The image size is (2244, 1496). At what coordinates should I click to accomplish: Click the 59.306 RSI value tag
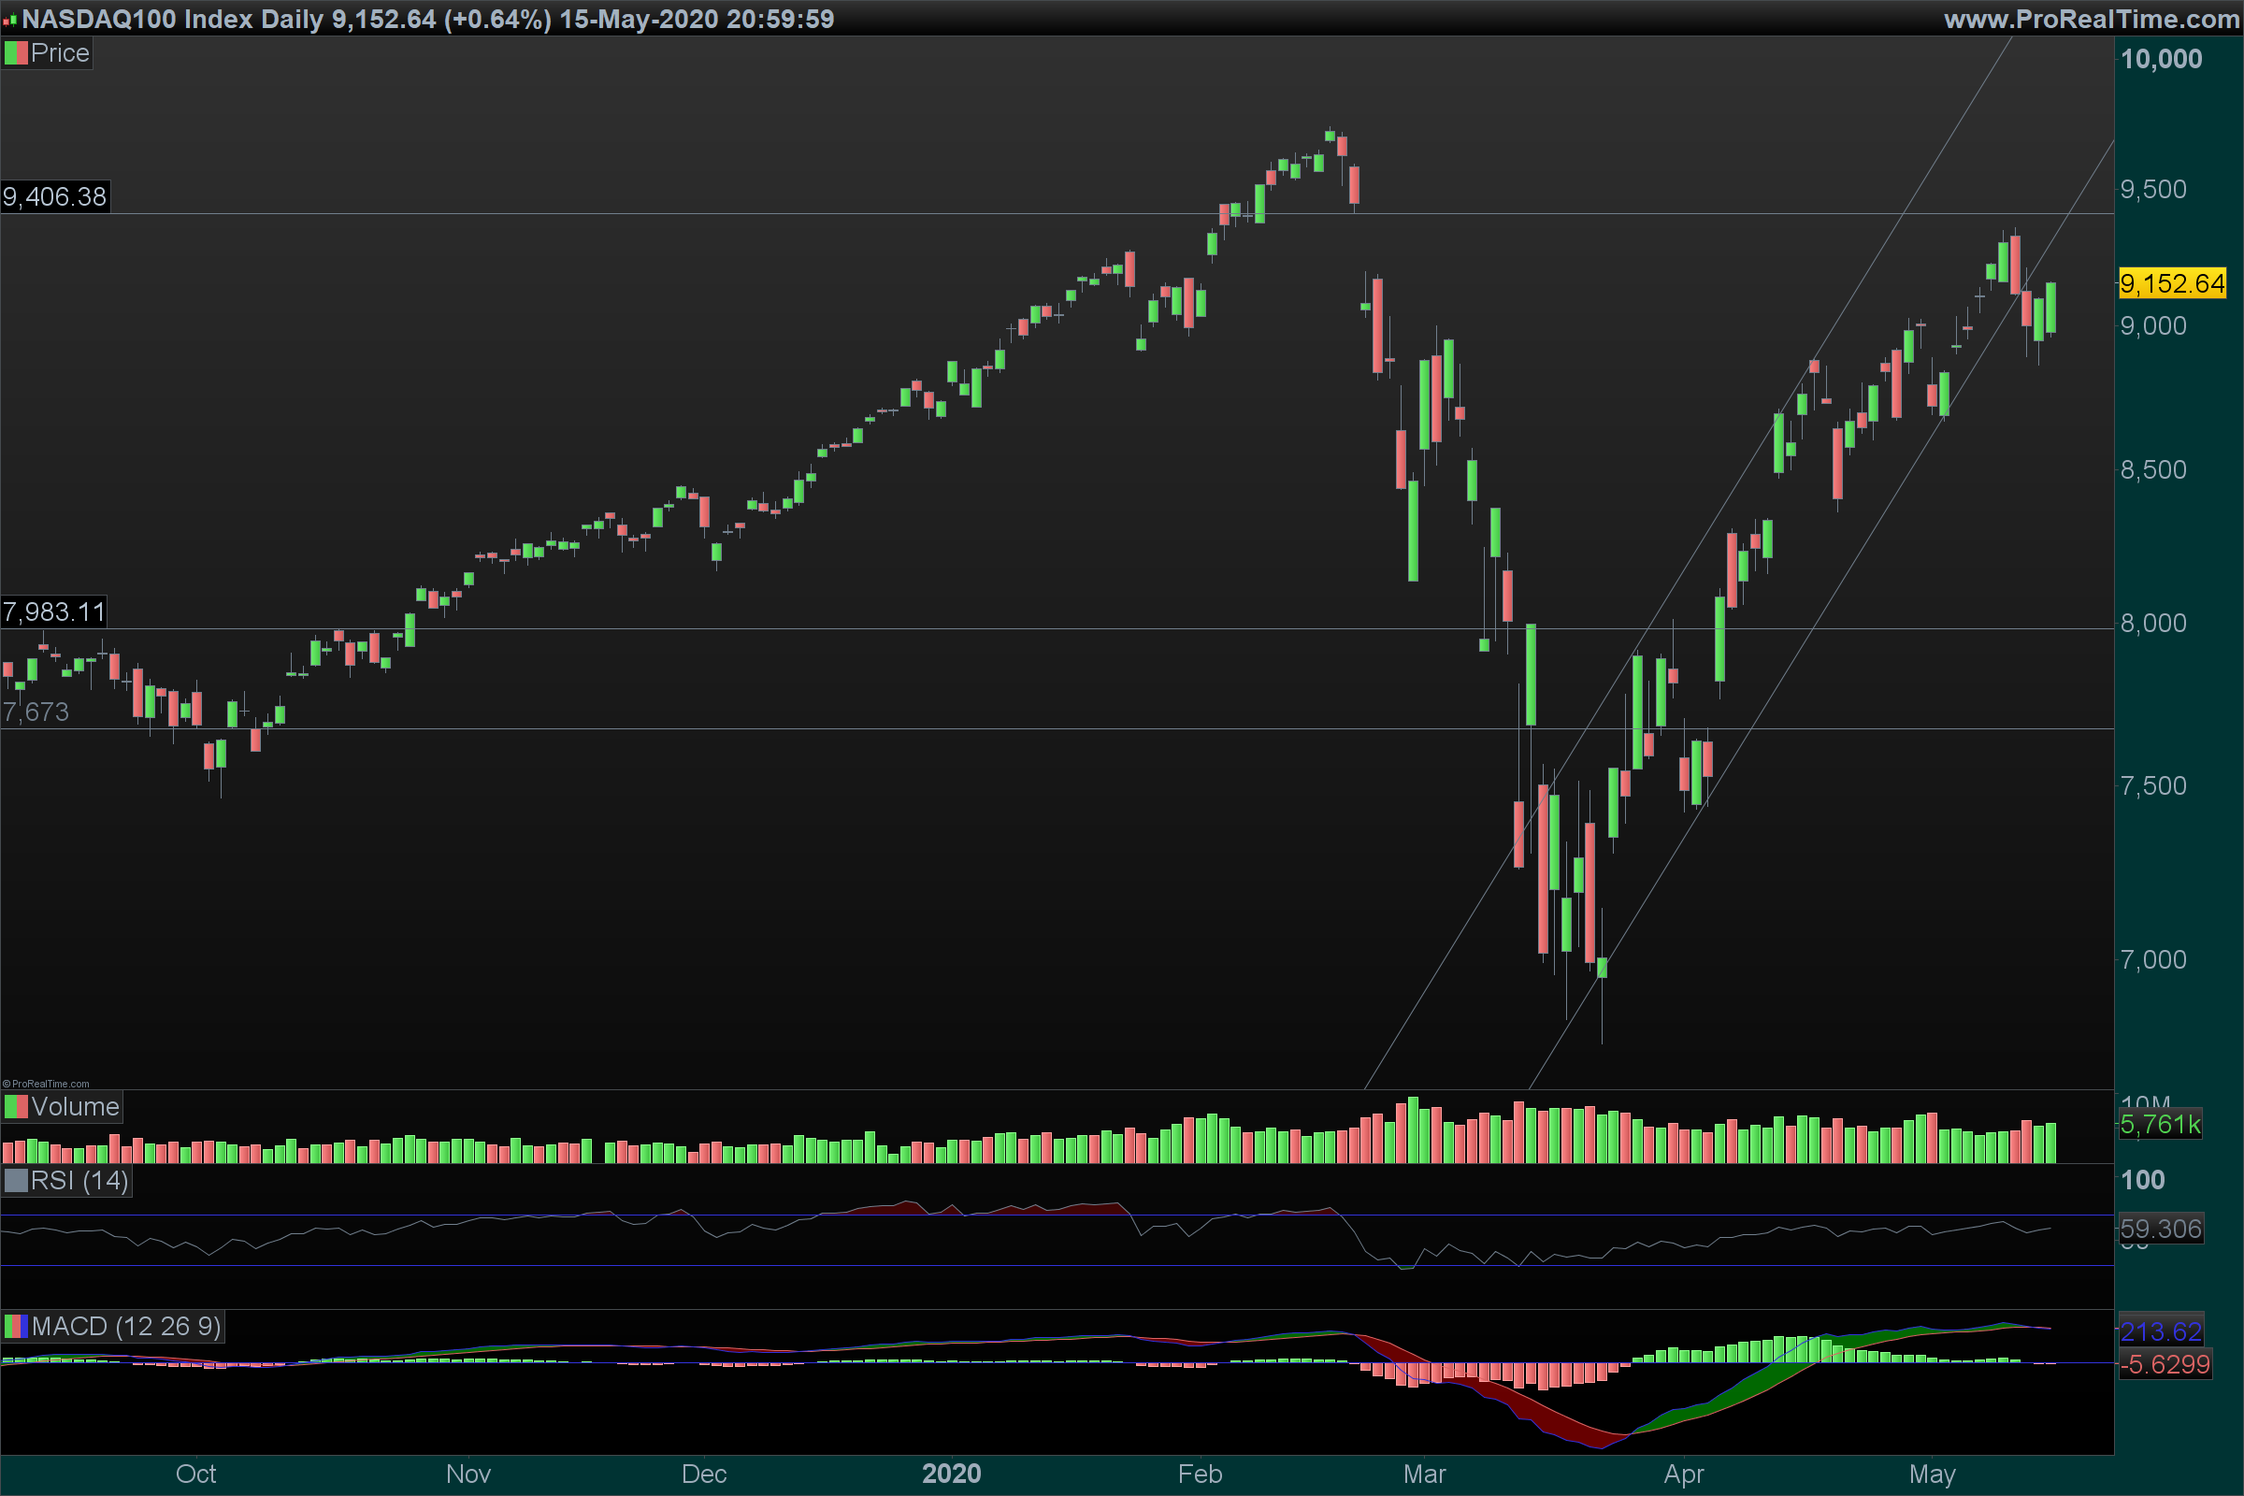coord(2161,1228)
